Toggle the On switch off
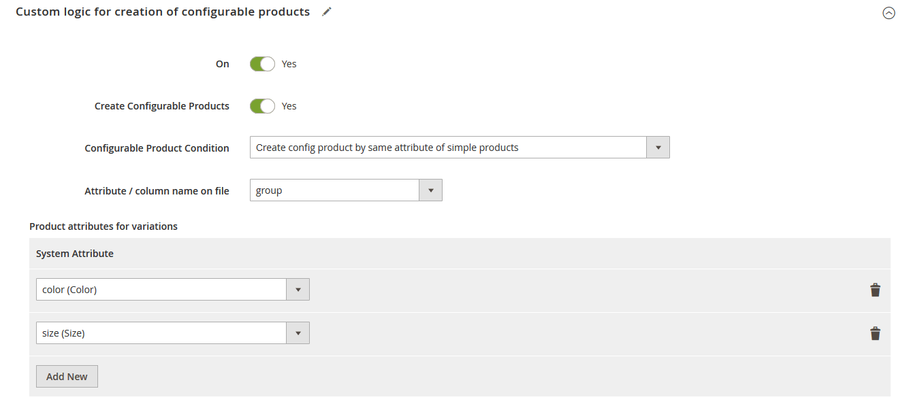Image resolution: width=909 pixels, height=408 pixels. 262,64
